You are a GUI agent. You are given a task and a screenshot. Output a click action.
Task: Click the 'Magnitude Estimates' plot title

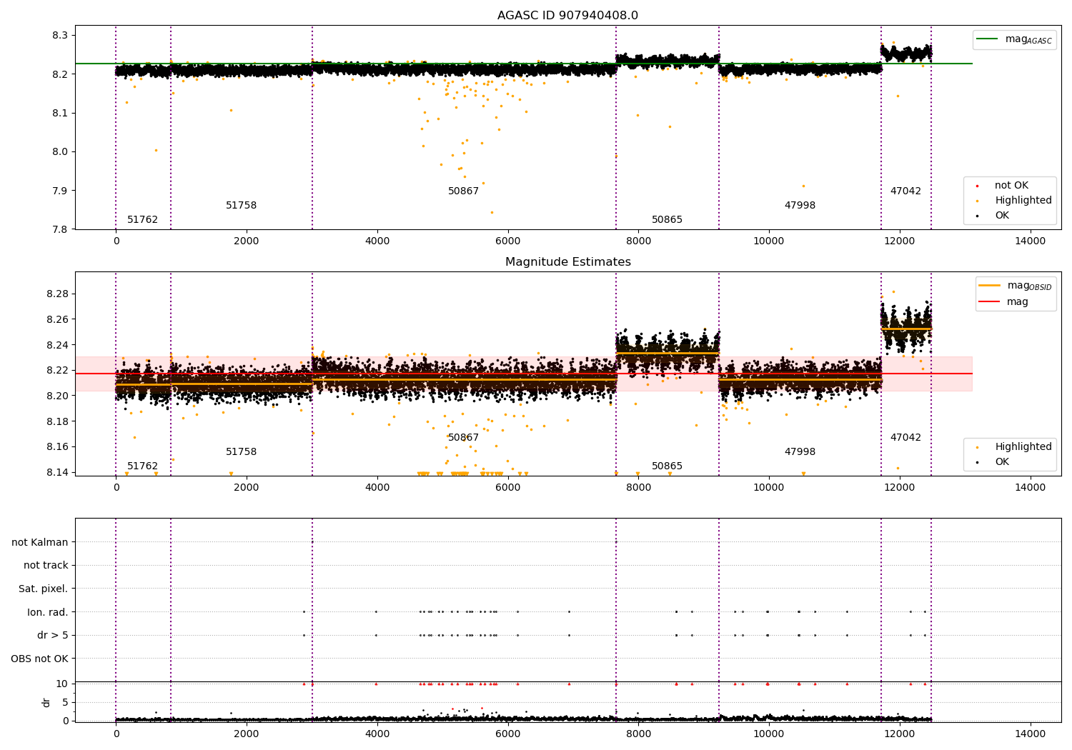(x=567, y=262)
